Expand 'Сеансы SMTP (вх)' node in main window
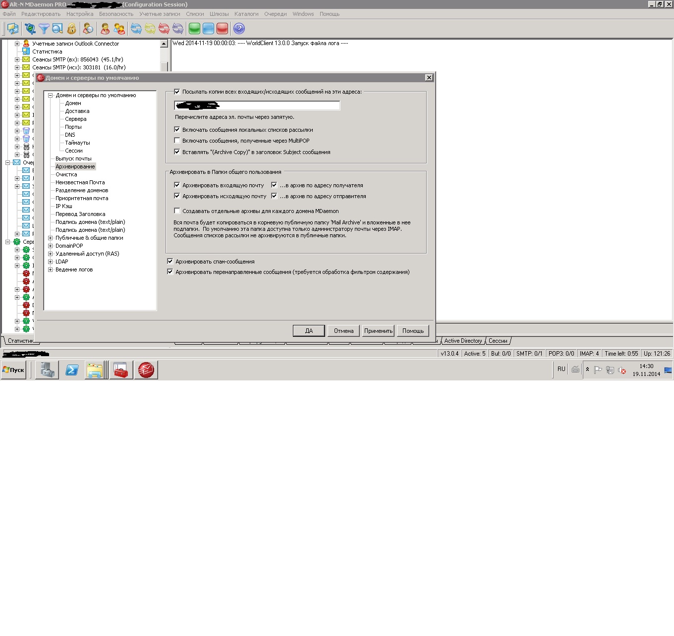Image resolution: width=674 pixels, height=636 pixels. pos(17,59)
